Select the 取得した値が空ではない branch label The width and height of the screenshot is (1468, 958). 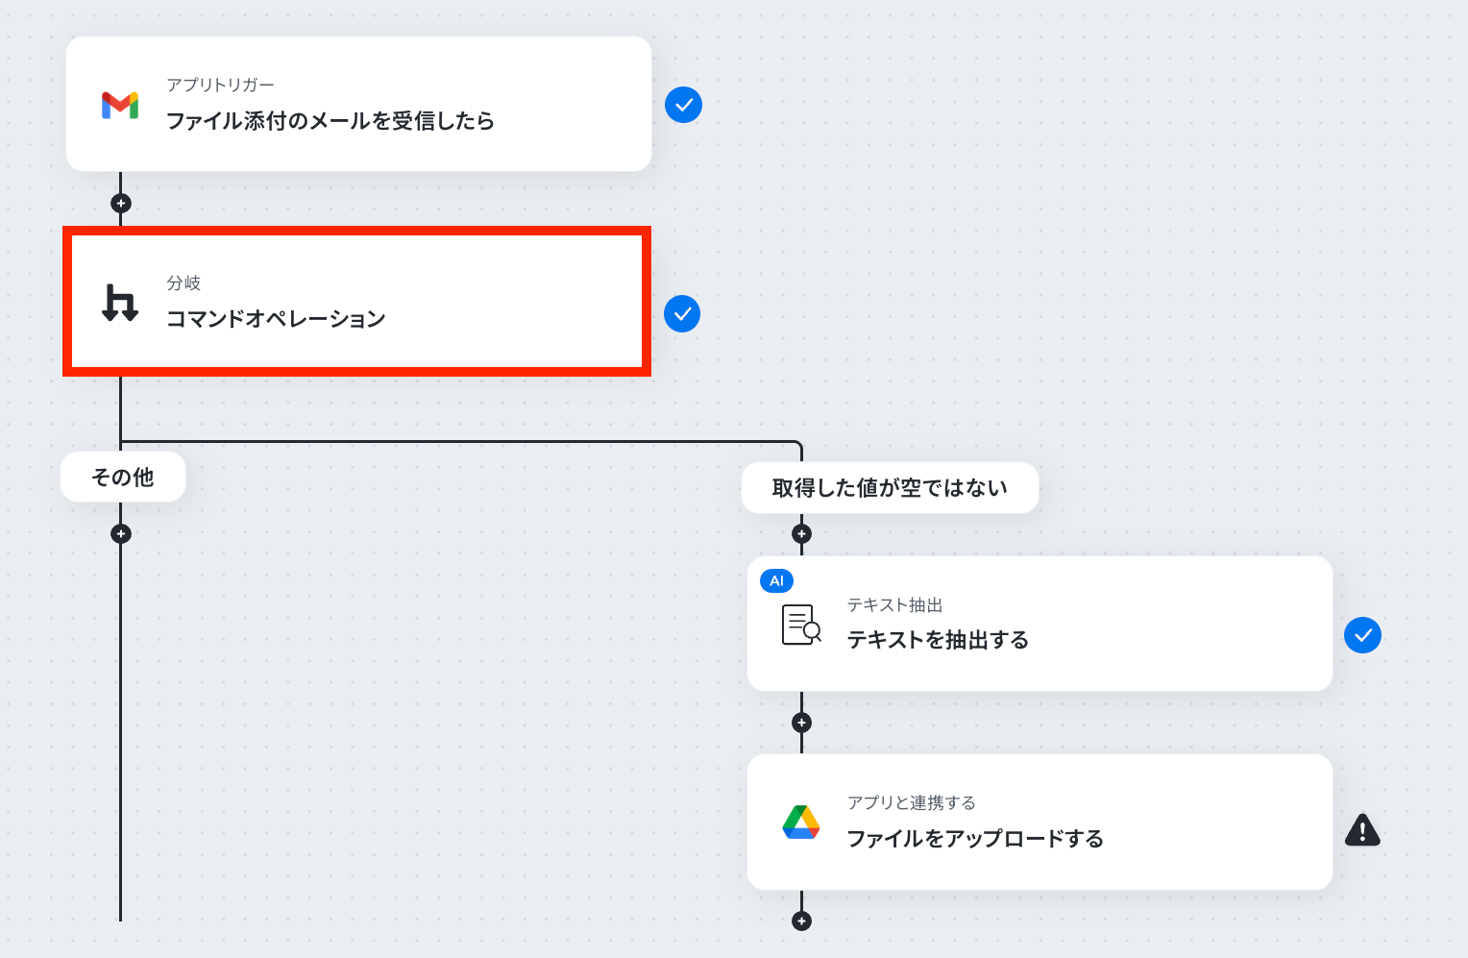pos(890,487)
